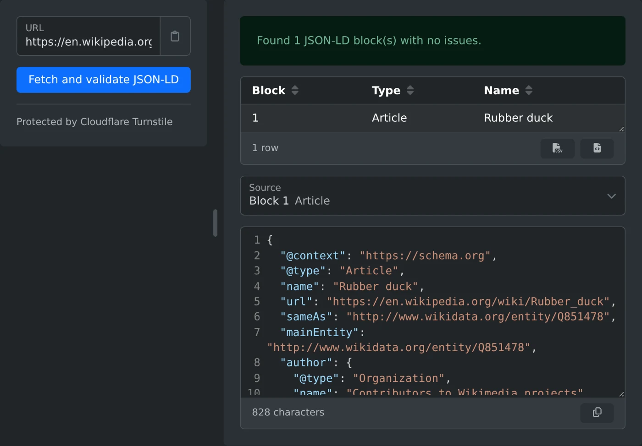Click the results table resize handle
Screen dimensions: 642x446
pyautogui.click(x=621, y=129)
